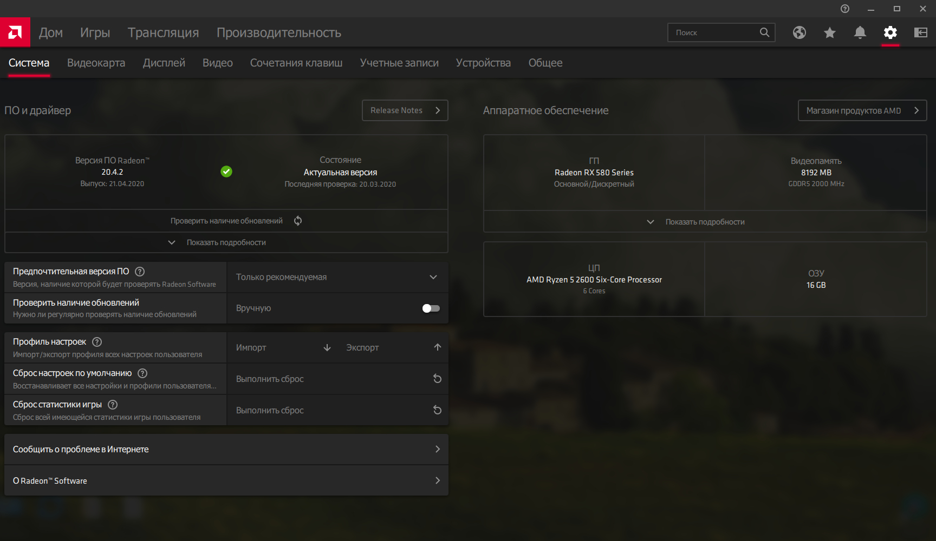The image size is (936, 541).
Task: Switch to the Устройства tab
Action: [484, 63]
